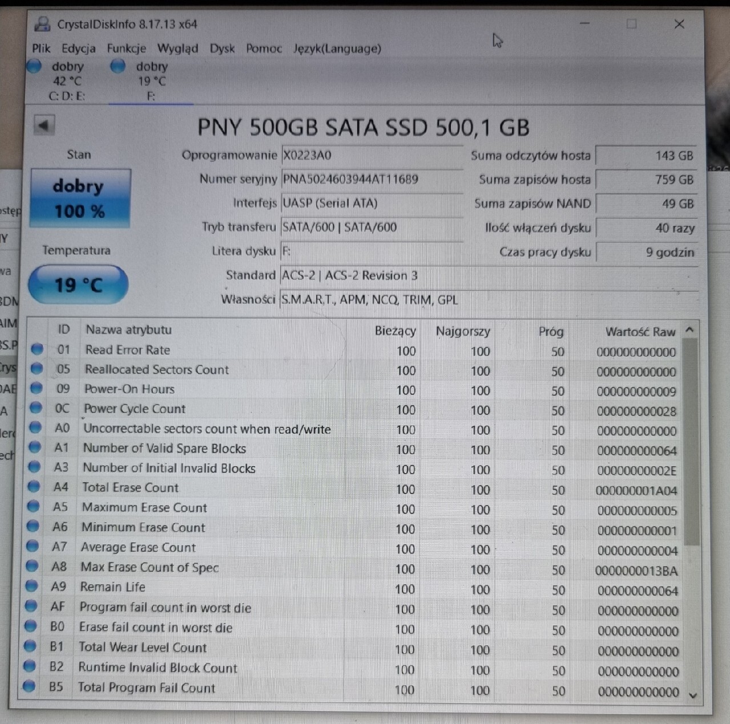730x724 pixels.
Task: Click the power on count value 40 razy
Action: (x=646, y=228)
